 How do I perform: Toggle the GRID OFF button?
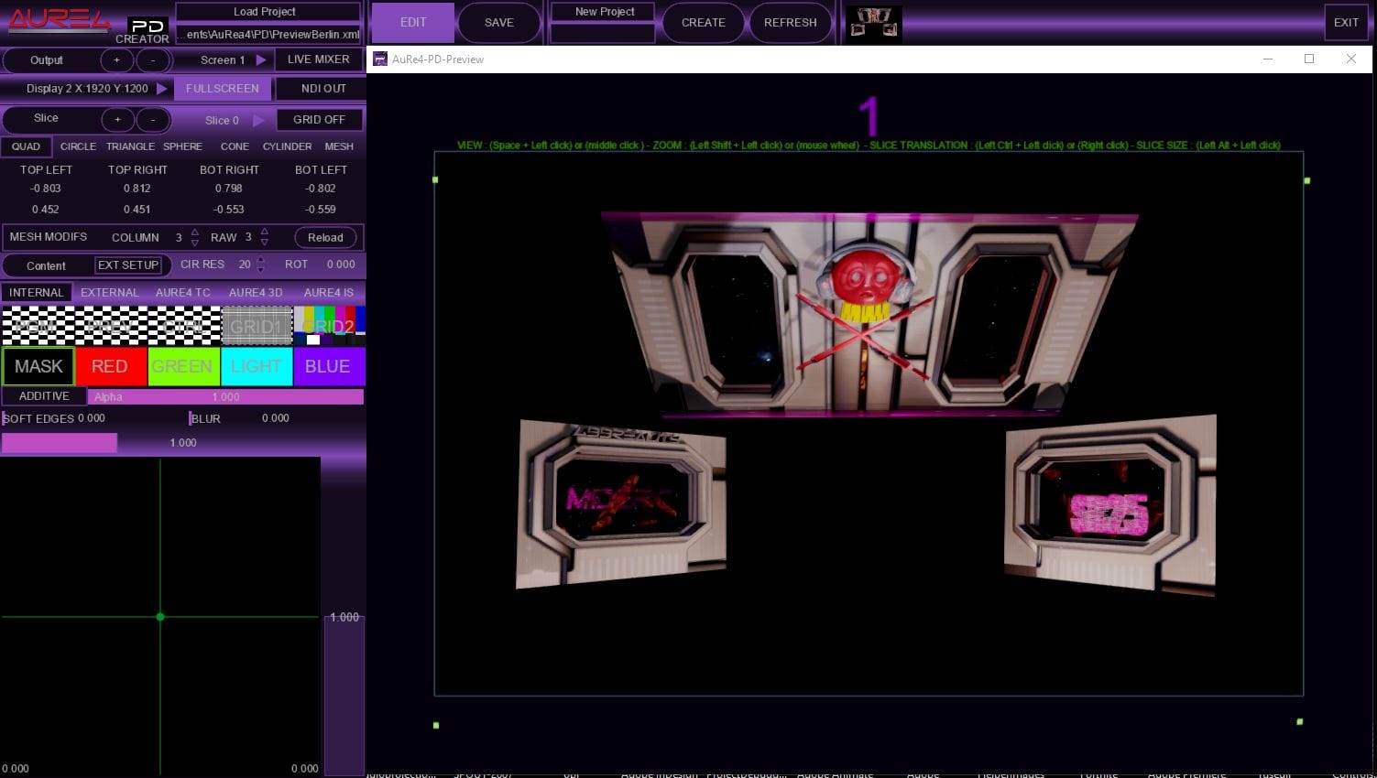click(319, 120)
